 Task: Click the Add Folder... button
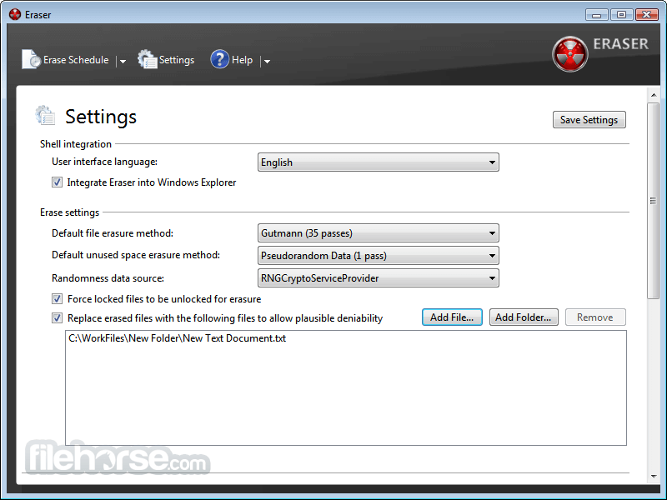tap(524, 317)
